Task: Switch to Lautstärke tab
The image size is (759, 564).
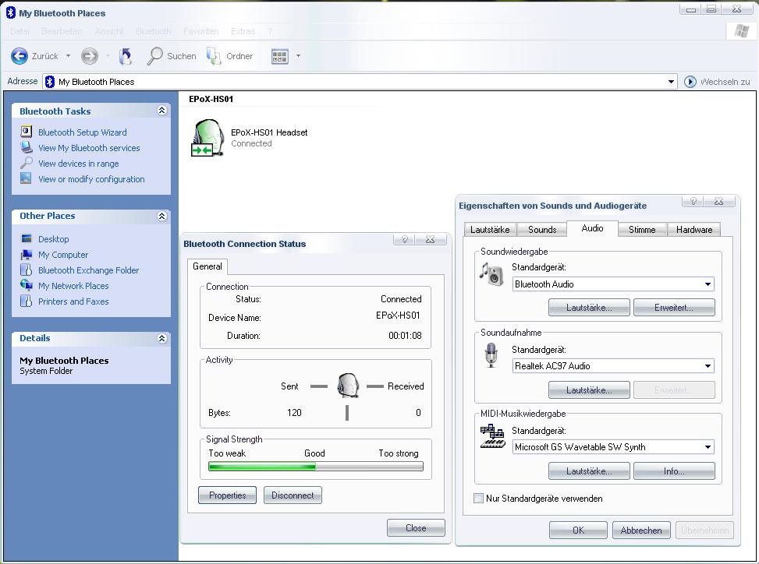Action: (x=490, y=230)
